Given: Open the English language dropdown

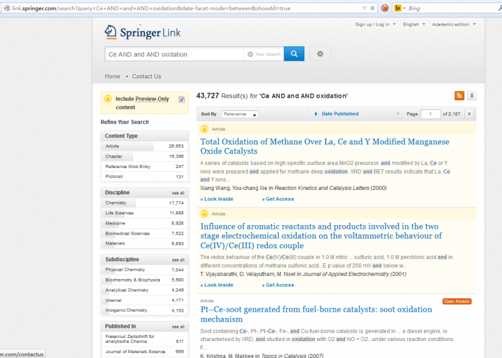Looking at the screenshot, I should point(414,24).
